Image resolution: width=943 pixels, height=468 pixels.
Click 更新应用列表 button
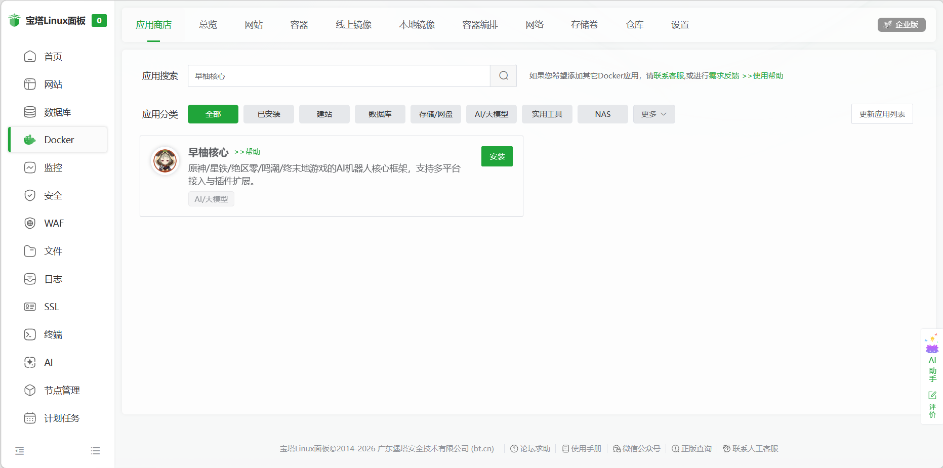tap(882, 114)
